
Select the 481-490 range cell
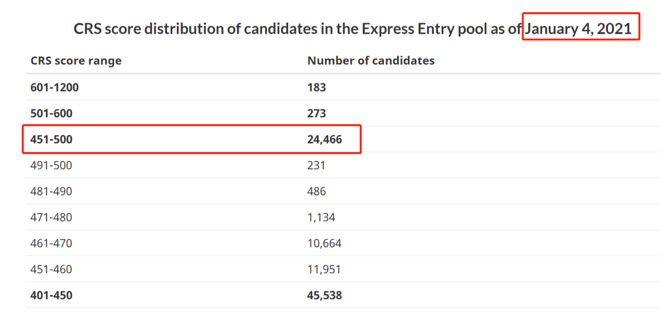tap(51, 191)
